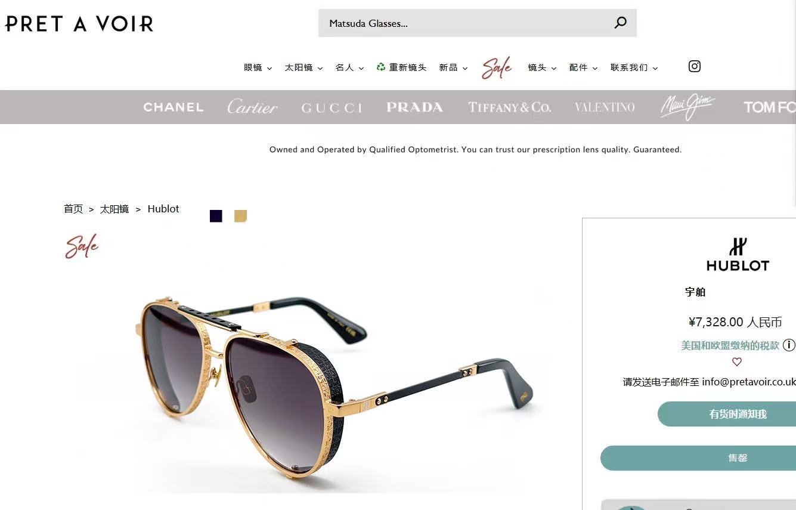
Task: Open the 配件 menu item
Action: pos(583,67)
